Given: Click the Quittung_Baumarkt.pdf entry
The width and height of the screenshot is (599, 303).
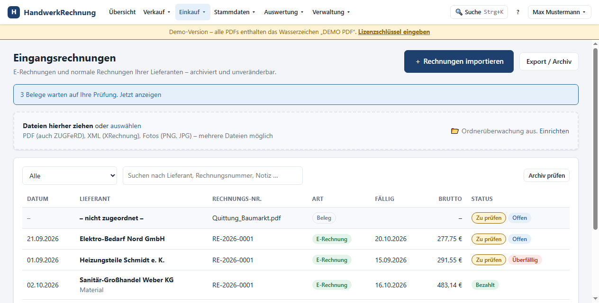Looking at the screenshot, I should pyautogui.click(x=246, y=218).
